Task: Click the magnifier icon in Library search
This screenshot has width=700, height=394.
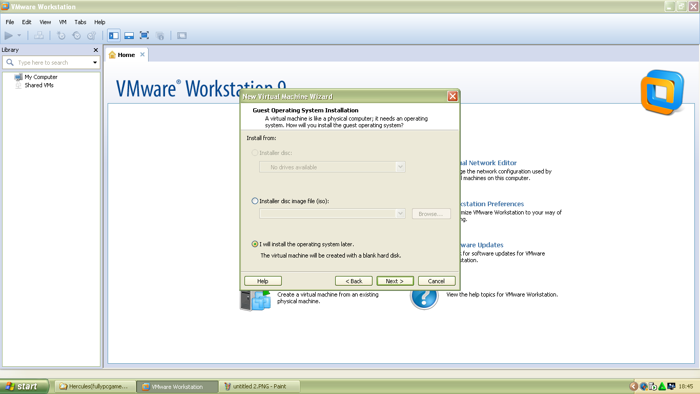Action: tap(10, 63)
